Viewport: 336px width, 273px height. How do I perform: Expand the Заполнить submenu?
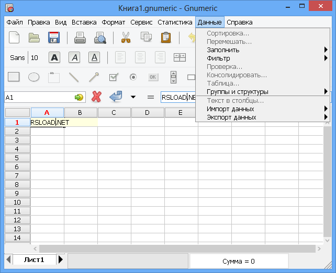point(263,50)
